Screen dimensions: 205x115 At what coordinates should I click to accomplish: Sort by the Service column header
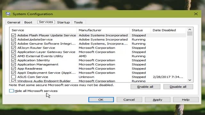click(x=43, y=30)
